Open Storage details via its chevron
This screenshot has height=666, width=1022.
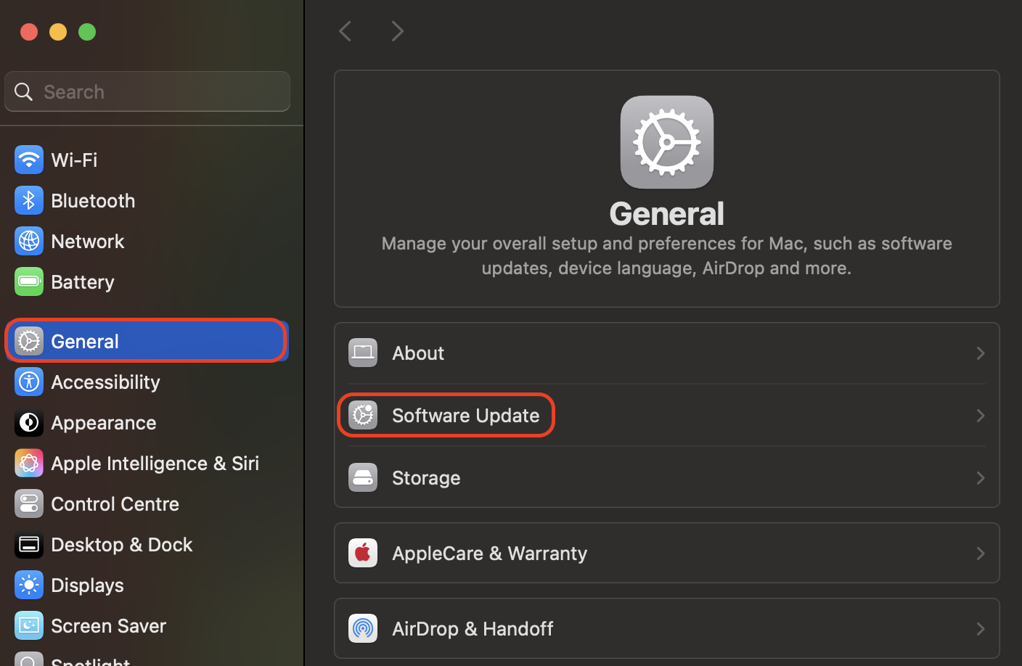coord(980,477)
